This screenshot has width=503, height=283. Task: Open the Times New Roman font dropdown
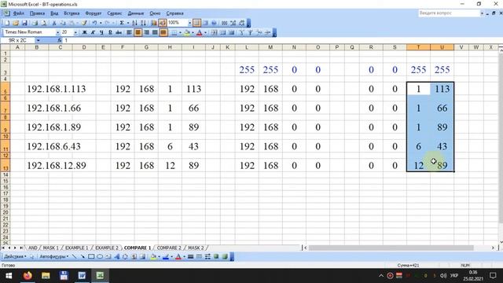point(57,33)
